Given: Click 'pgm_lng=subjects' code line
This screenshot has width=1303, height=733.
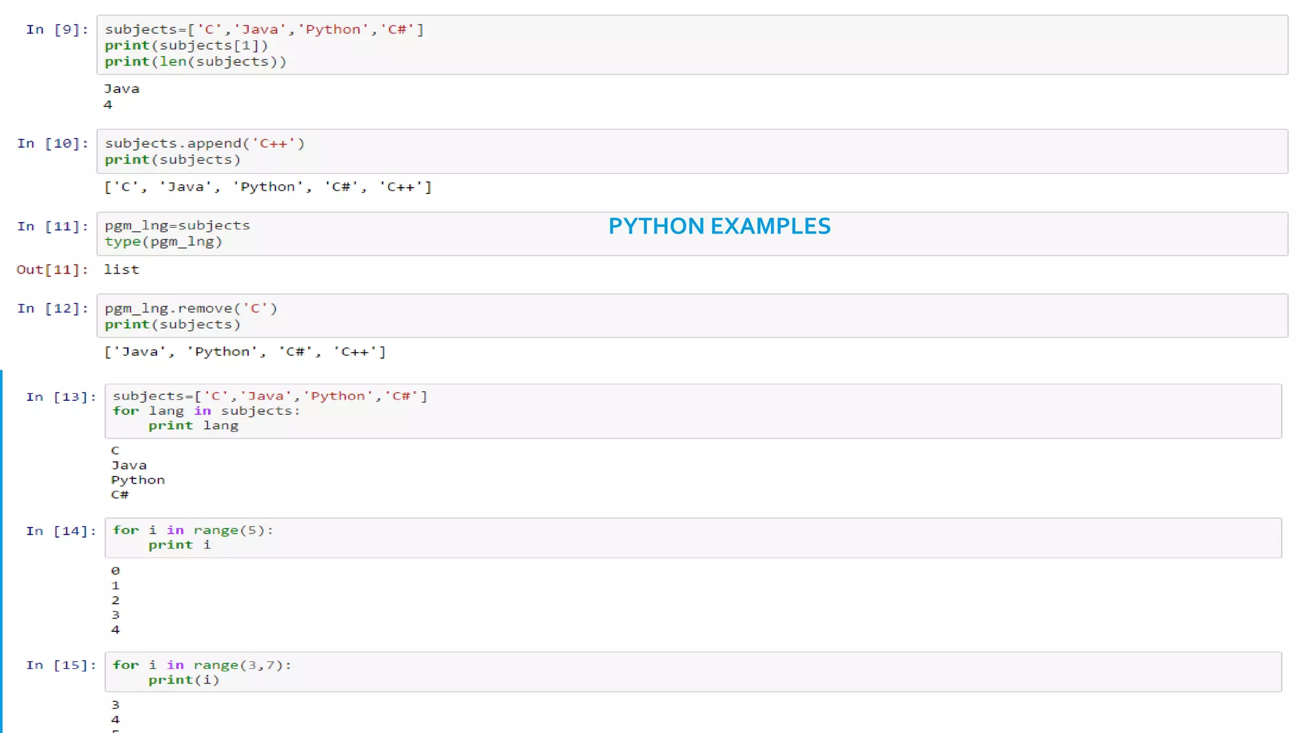Looking at the screenshot, I should [x=178, y=226].
